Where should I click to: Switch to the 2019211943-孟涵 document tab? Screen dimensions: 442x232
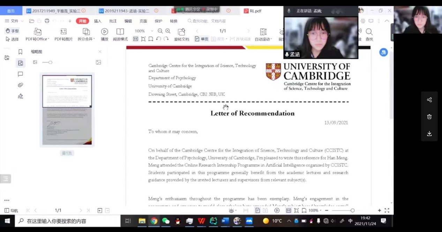[128, 11]
